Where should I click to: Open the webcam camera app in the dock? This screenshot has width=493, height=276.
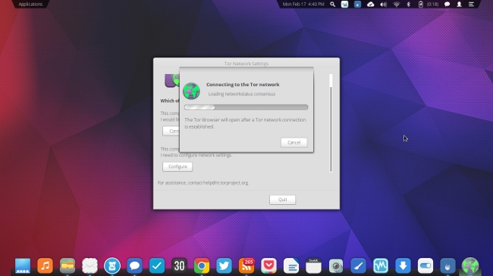point(336,265)
